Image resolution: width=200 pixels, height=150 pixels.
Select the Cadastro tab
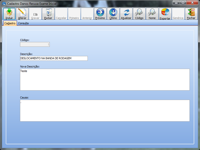tap(10, 23)
